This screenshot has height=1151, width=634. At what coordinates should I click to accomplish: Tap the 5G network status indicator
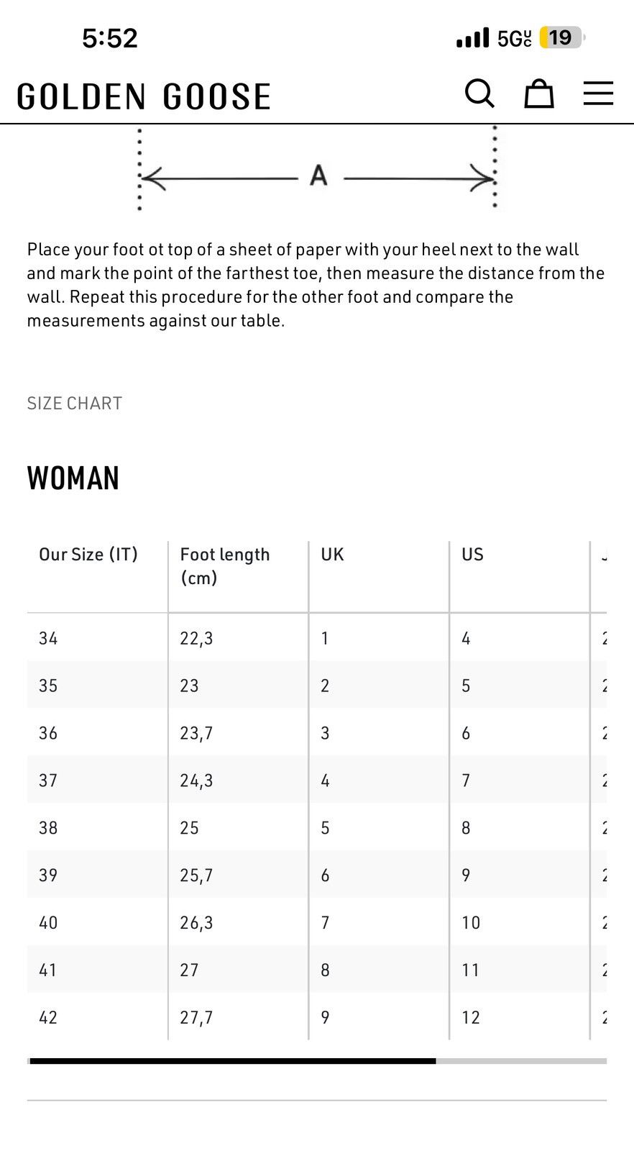[515, 38]
